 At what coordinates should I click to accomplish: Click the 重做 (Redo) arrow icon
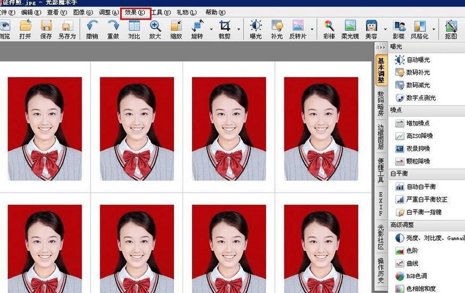113,26
